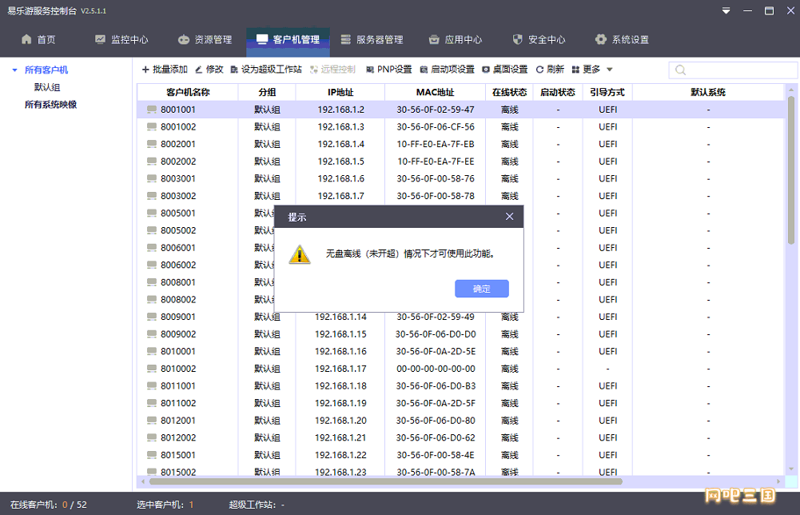This screenshot has height=515, width=800.
Task: Click the 刷新 refresh icon
Action: pyautogui.click(x=539, y=70)
